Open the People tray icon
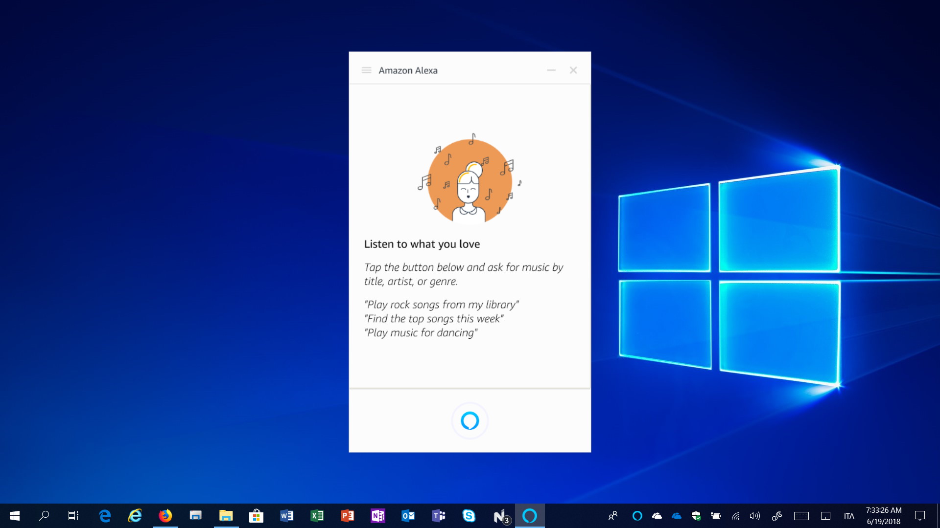The width and height of the screenshot is (940, 528). click(613, 516)
